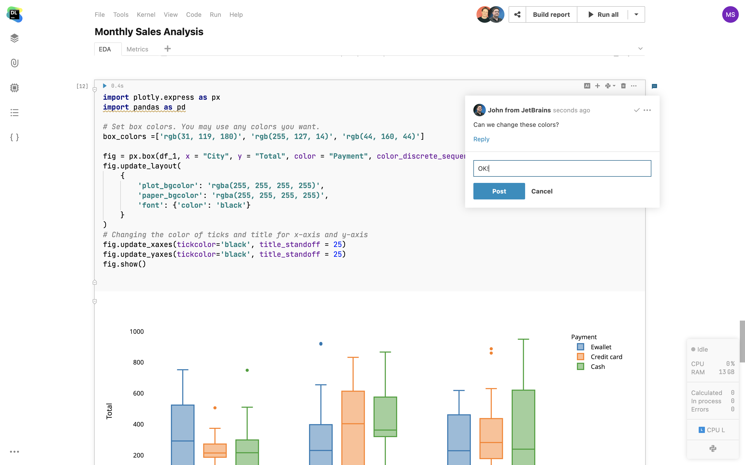Toggle Cash series in chart legend
This screenshot has height=465, width=745.
click(598, 367)
